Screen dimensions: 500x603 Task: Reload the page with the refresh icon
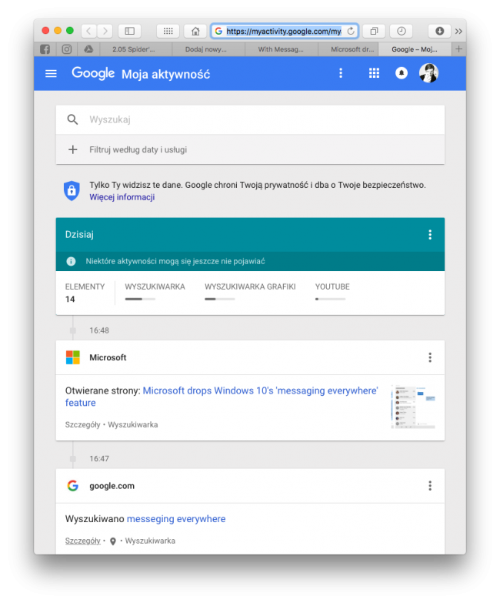(x=351, y=31)
